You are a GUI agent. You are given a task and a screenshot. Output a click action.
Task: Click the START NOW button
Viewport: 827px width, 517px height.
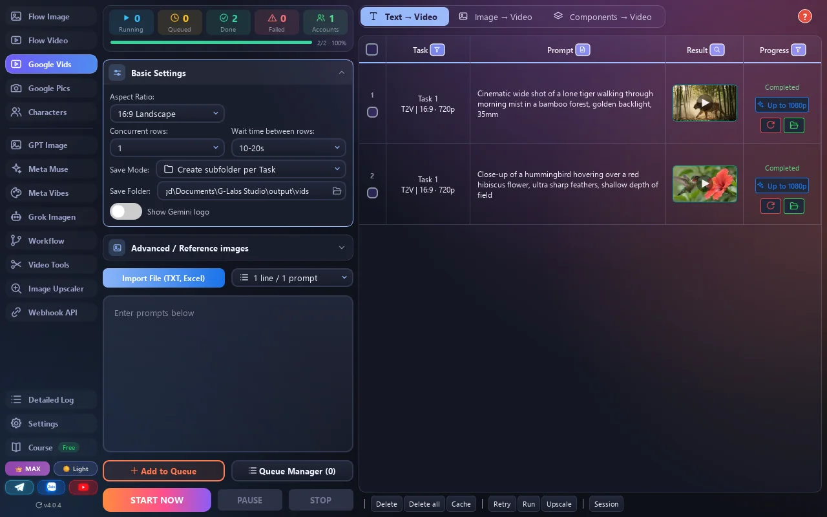pos(157,500)
